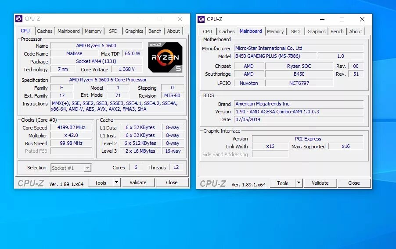Image resolution: width=396 pixels, height=249 pixels.
Task: Switch to Mainboard tab in left window
Action: click(68, 31)
